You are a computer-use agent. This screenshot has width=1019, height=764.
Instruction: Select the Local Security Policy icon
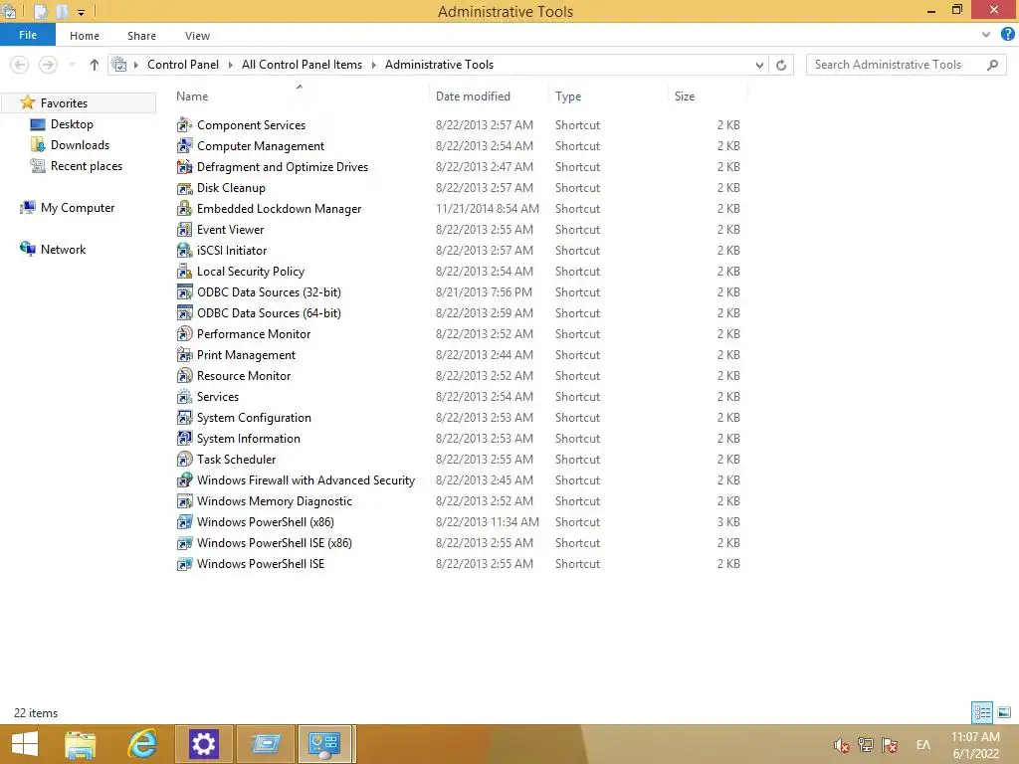184,271
